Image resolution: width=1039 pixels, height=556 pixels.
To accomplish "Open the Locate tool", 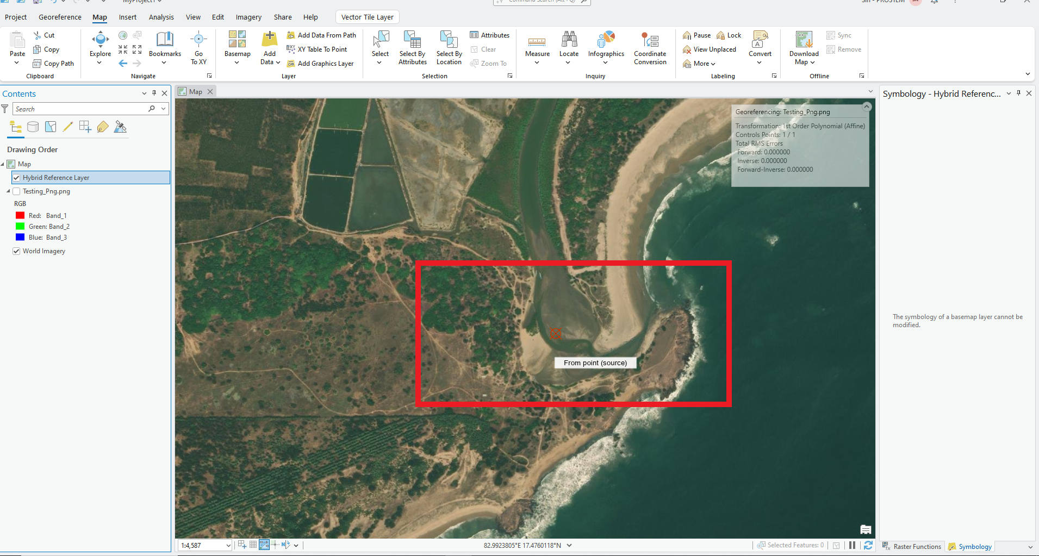I will 569,47.
